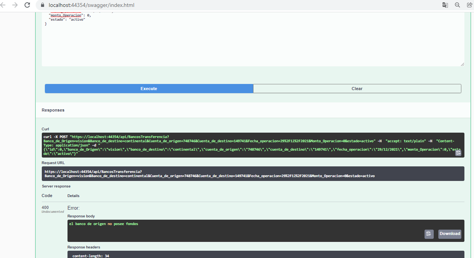This screenshot has height=258, width=474.
Task: Click the "monto_Operacion": 0 line in JSON
Action: click(x=69, y=15)
